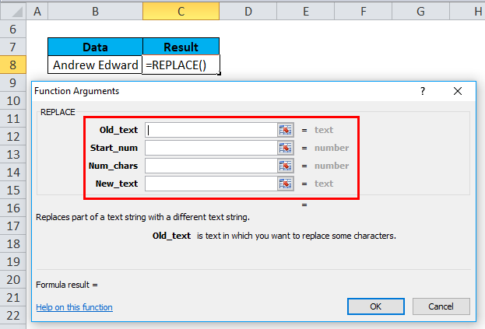Click the 'Formula result =' text
This screenshot has height=329, width=485.
[x=67, y=285]
